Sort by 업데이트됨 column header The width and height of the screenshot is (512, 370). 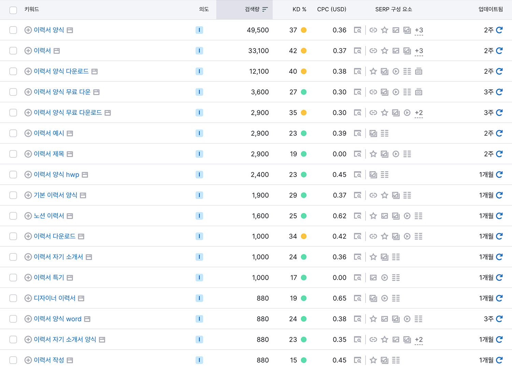point(490,10)
